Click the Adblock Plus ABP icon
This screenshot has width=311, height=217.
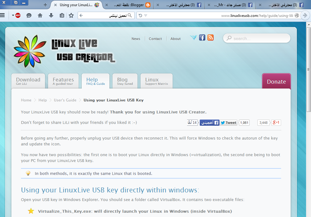(18, 15)
